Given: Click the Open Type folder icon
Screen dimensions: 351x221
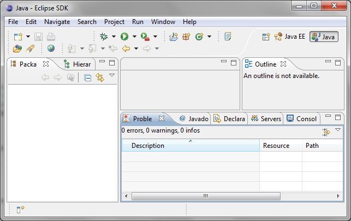Looking at the screenshot, I should [x=17, y=49].
